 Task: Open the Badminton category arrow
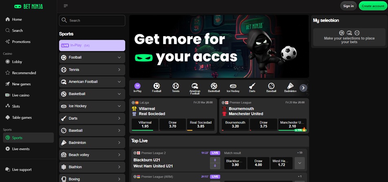[119, 143]
